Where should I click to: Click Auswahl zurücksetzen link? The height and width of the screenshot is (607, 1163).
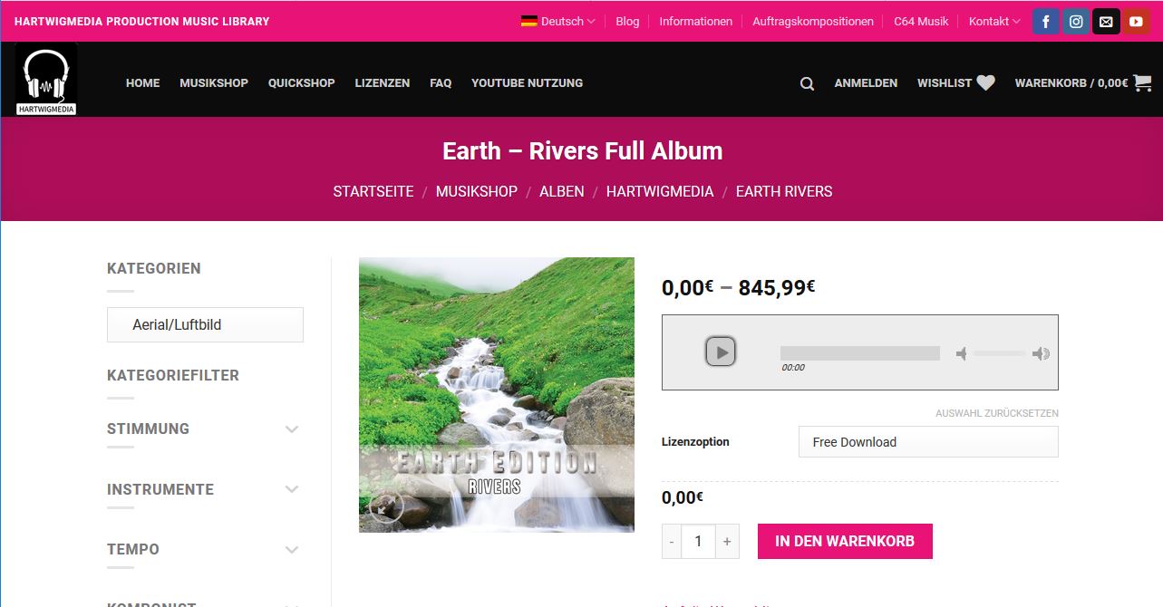click(x=997, y=413)
